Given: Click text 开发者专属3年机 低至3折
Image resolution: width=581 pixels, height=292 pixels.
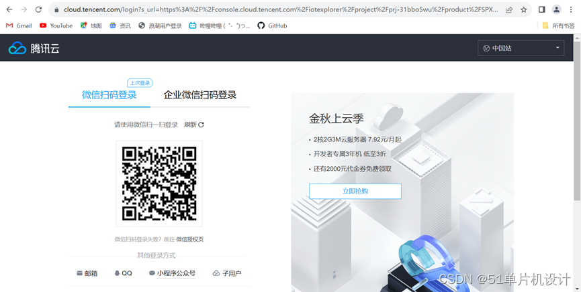Looking at the screenshot, I should click(350, 154).
